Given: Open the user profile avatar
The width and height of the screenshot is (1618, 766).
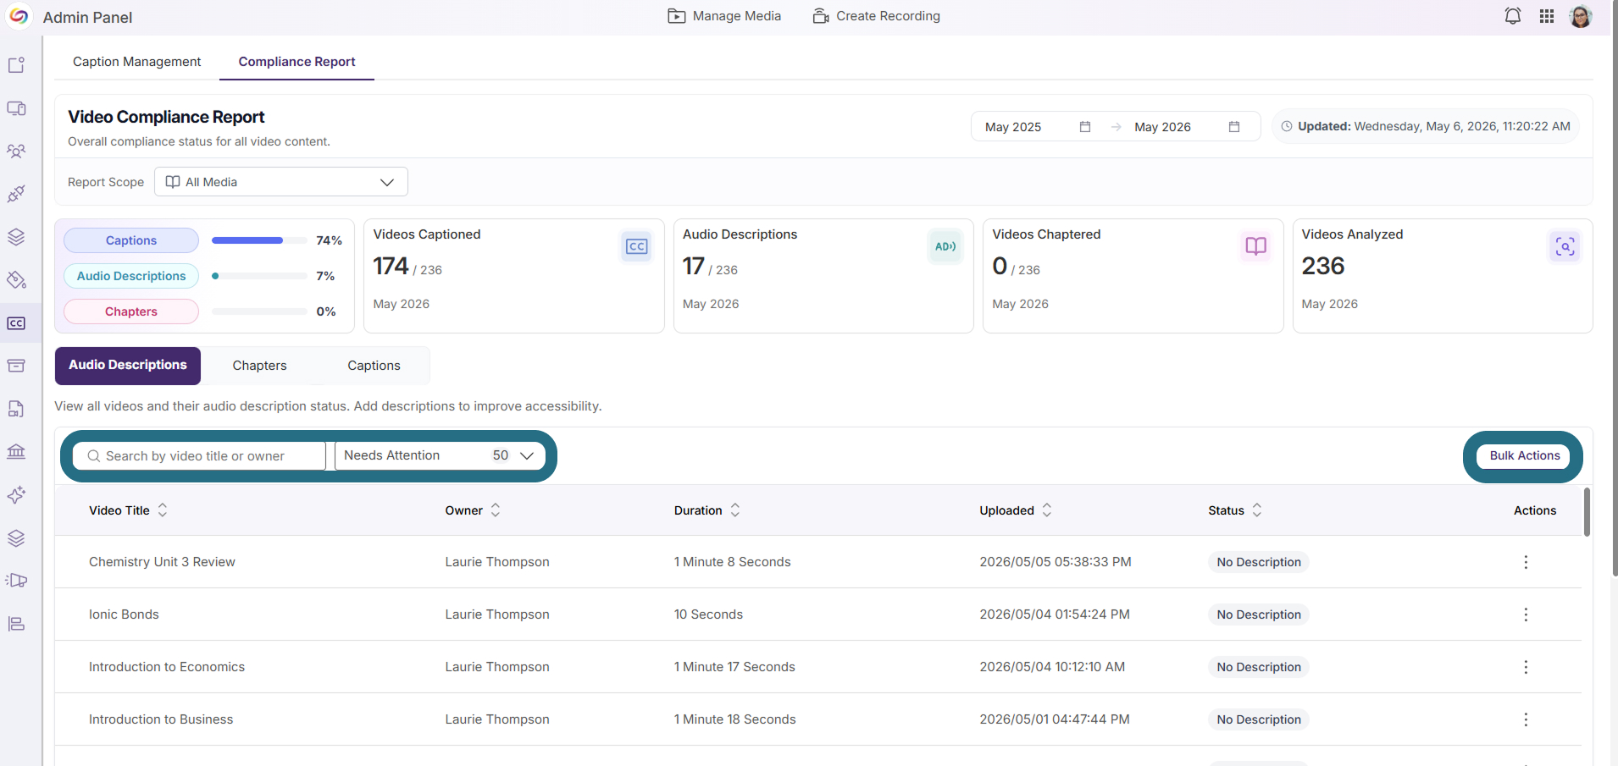Looking at the screenshot, I should coord(1581,16).
